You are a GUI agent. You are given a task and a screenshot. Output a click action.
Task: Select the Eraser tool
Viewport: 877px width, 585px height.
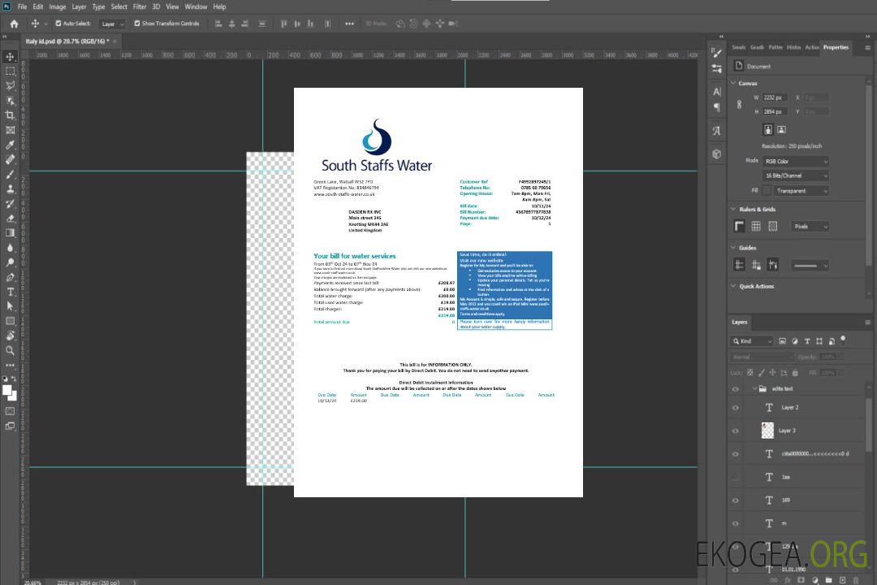point(10,219)
